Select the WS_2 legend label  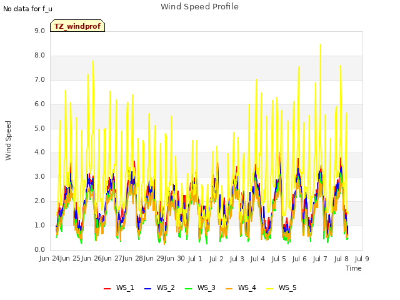(166, 287)
